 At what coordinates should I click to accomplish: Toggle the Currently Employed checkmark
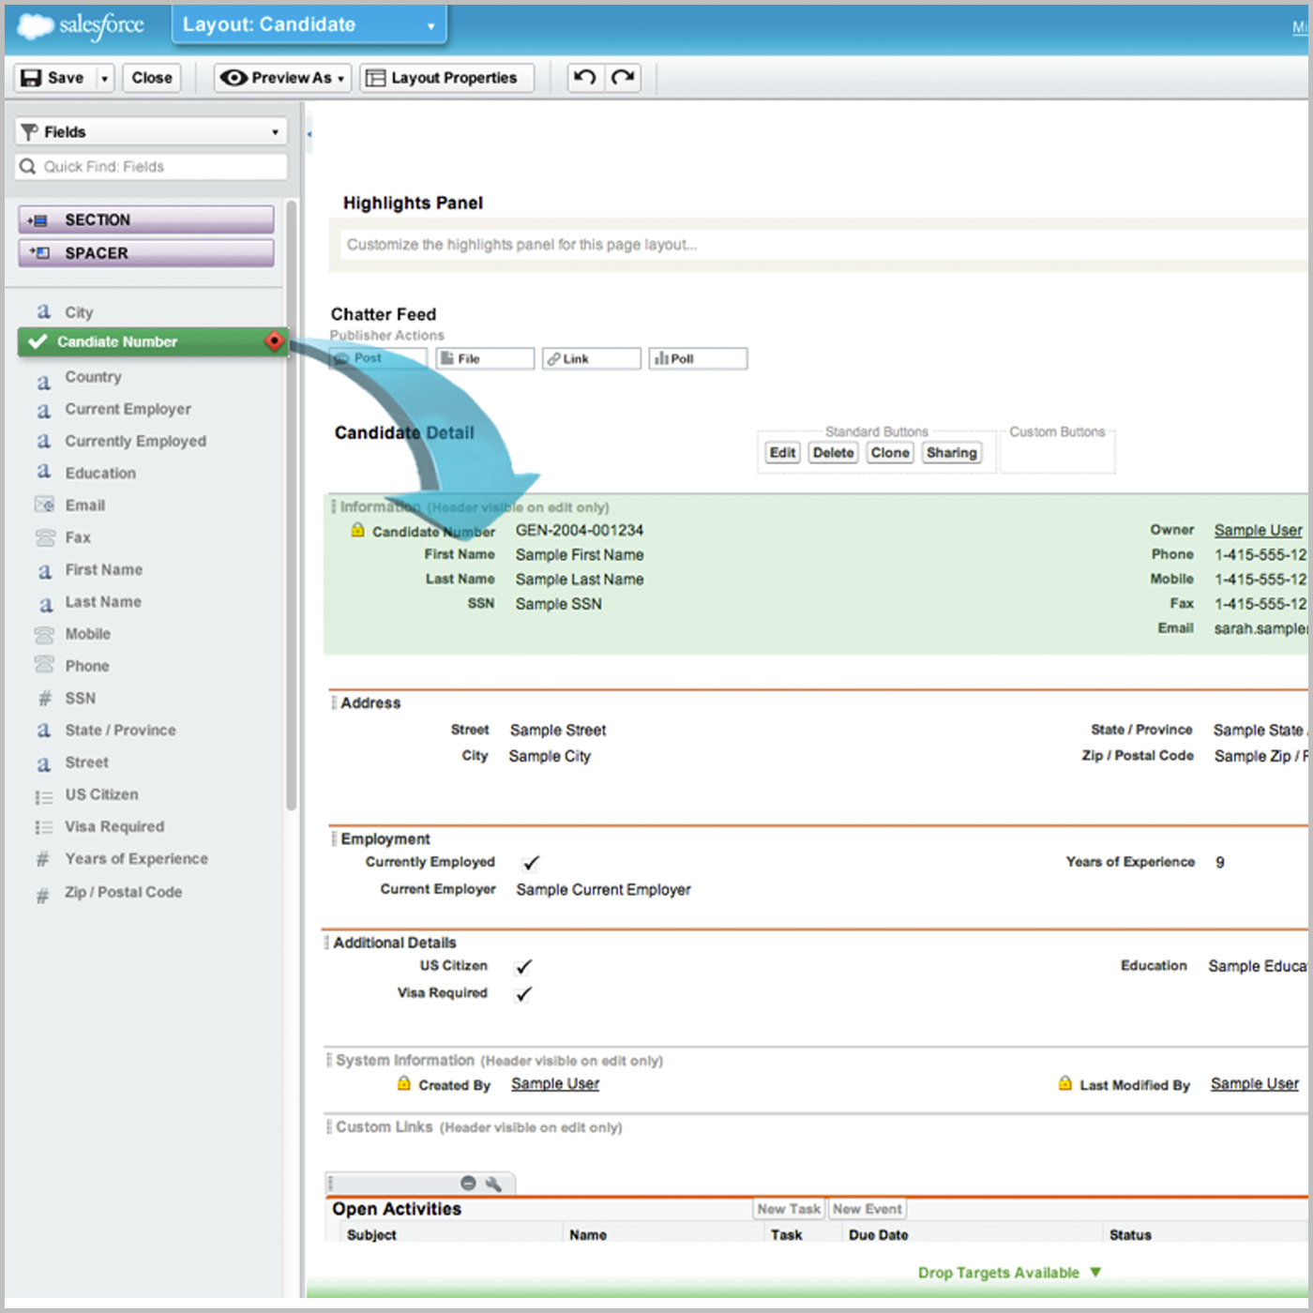coord(531,863)
